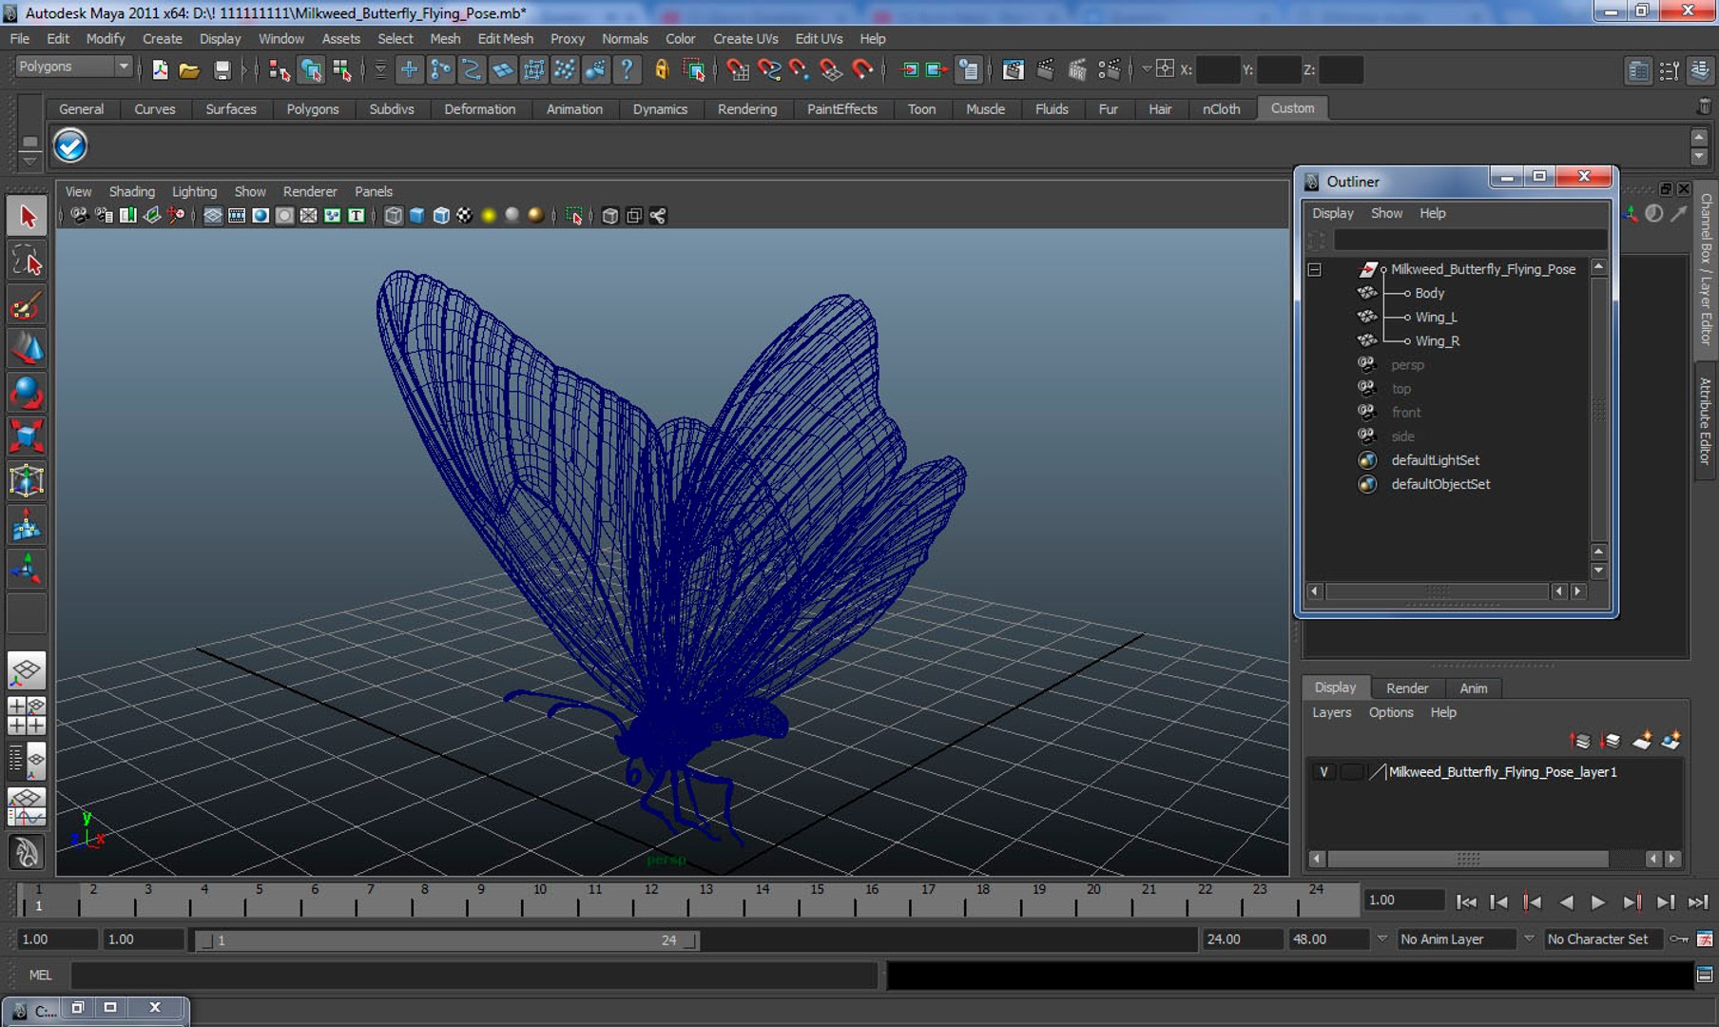Click Create layer from selected icon
Image resolution: width=1719 pixels, height=1027 pixels.
[x=1671, y=740]
